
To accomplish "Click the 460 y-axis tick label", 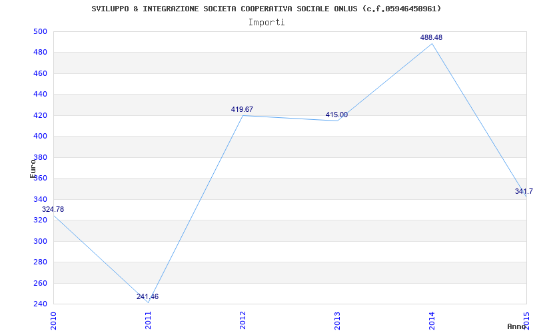I will point(40,74).
